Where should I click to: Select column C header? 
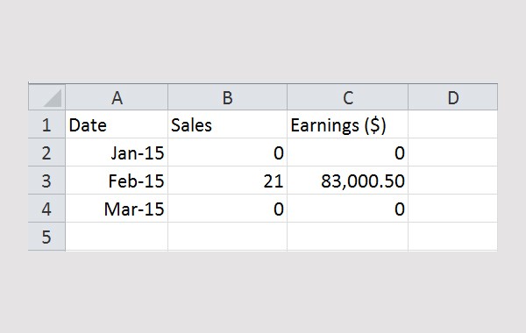[347, 97]
